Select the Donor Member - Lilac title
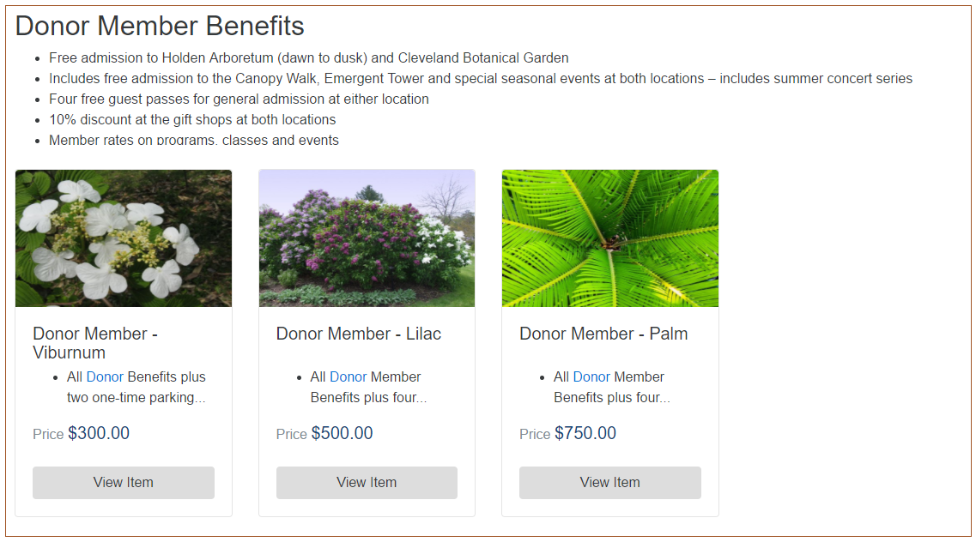976x542 pixels. pos(359,334)
